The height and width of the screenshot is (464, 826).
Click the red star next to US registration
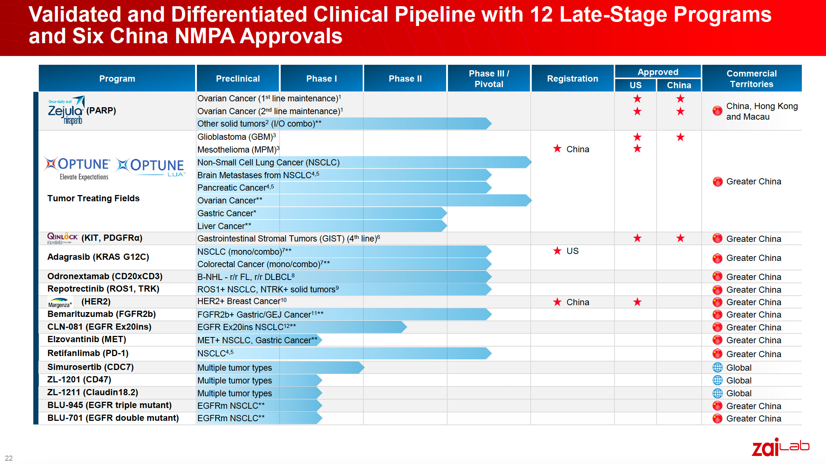click(557, 251)
